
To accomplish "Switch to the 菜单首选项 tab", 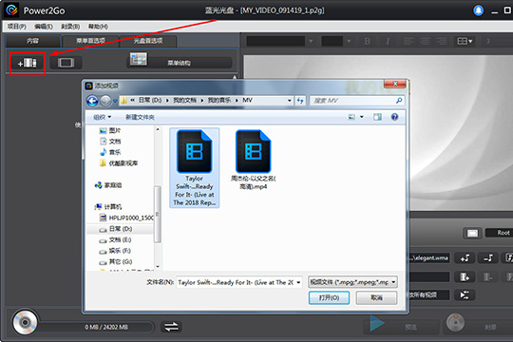I will coord(90,41).
